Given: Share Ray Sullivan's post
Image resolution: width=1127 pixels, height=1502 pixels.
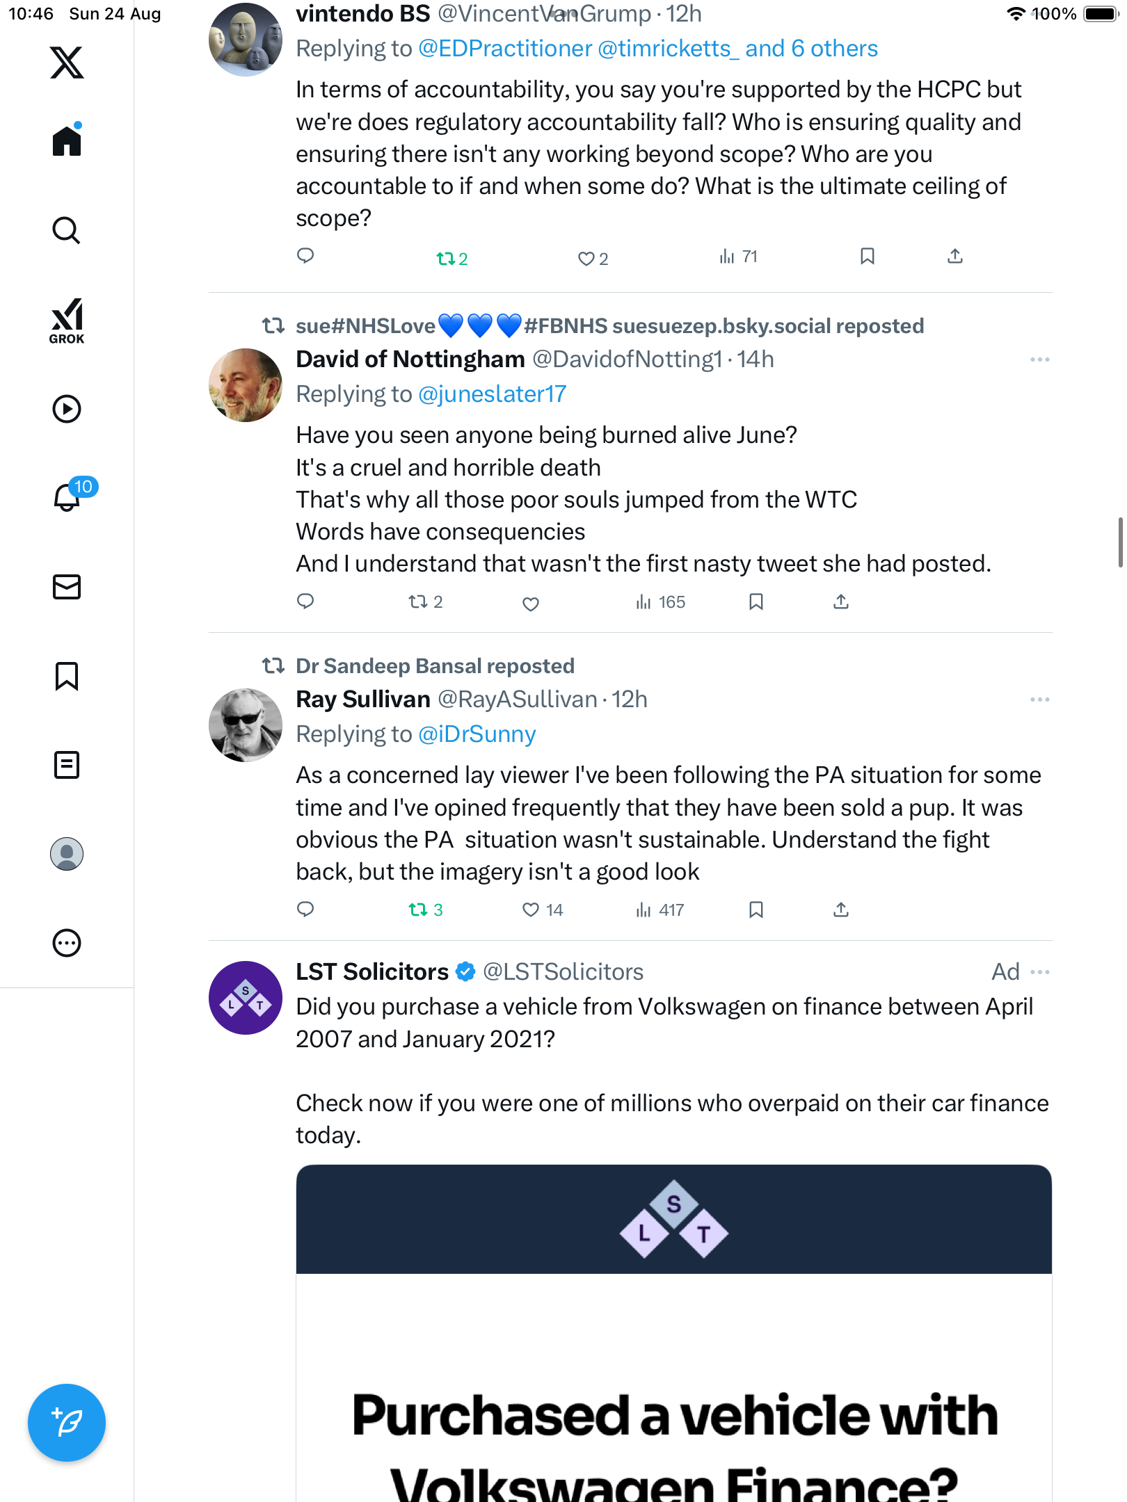Looking at the screenshot, I should [841, 910].
